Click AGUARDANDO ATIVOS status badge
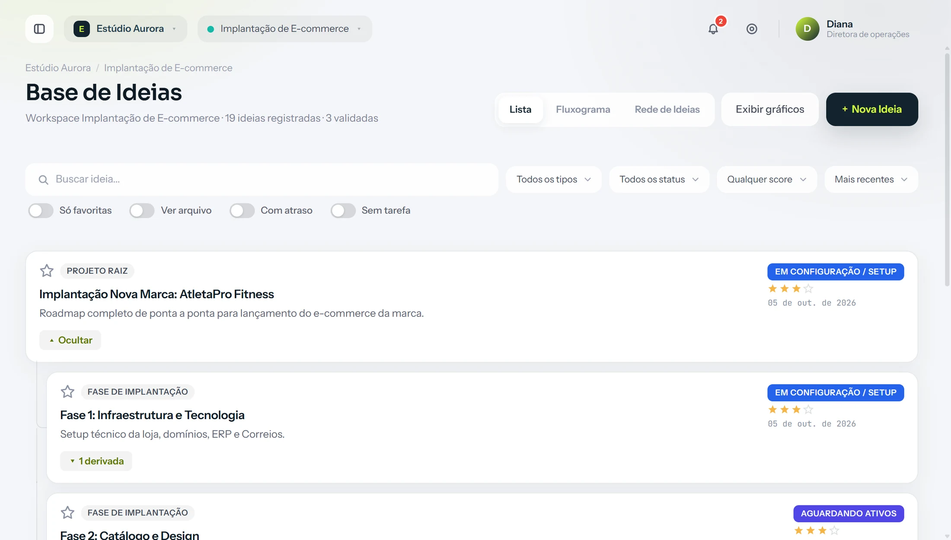Image resolution: width=951 pixels, height=540 pixels. point(849,514)
